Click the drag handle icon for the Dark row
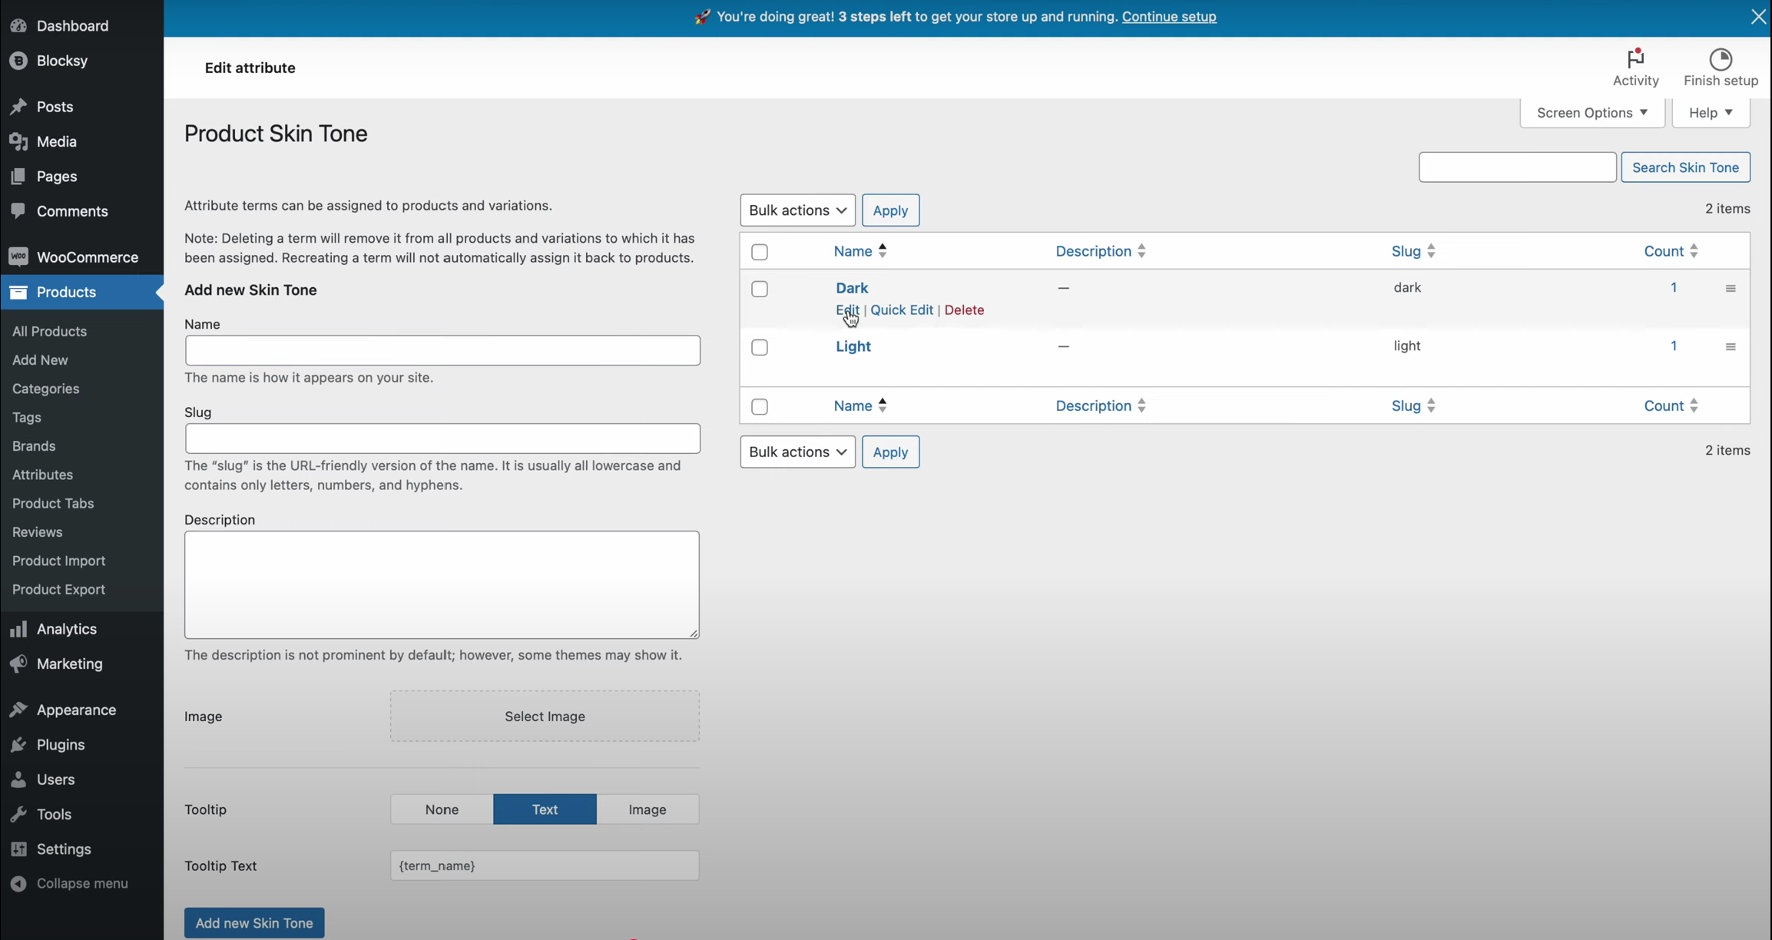The width and height of the screenshot is (1772, 940). (1731, 289)
